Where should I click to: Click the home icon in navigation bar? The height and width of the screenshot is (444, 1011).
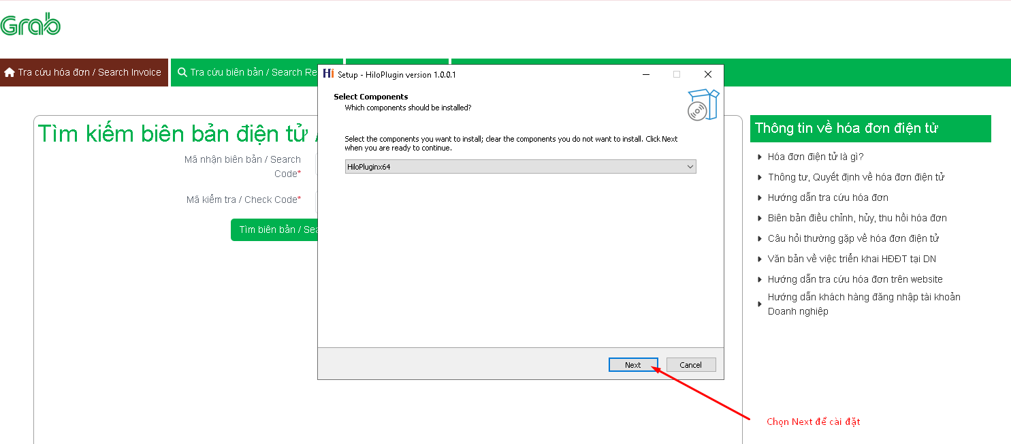pos(10,72)
